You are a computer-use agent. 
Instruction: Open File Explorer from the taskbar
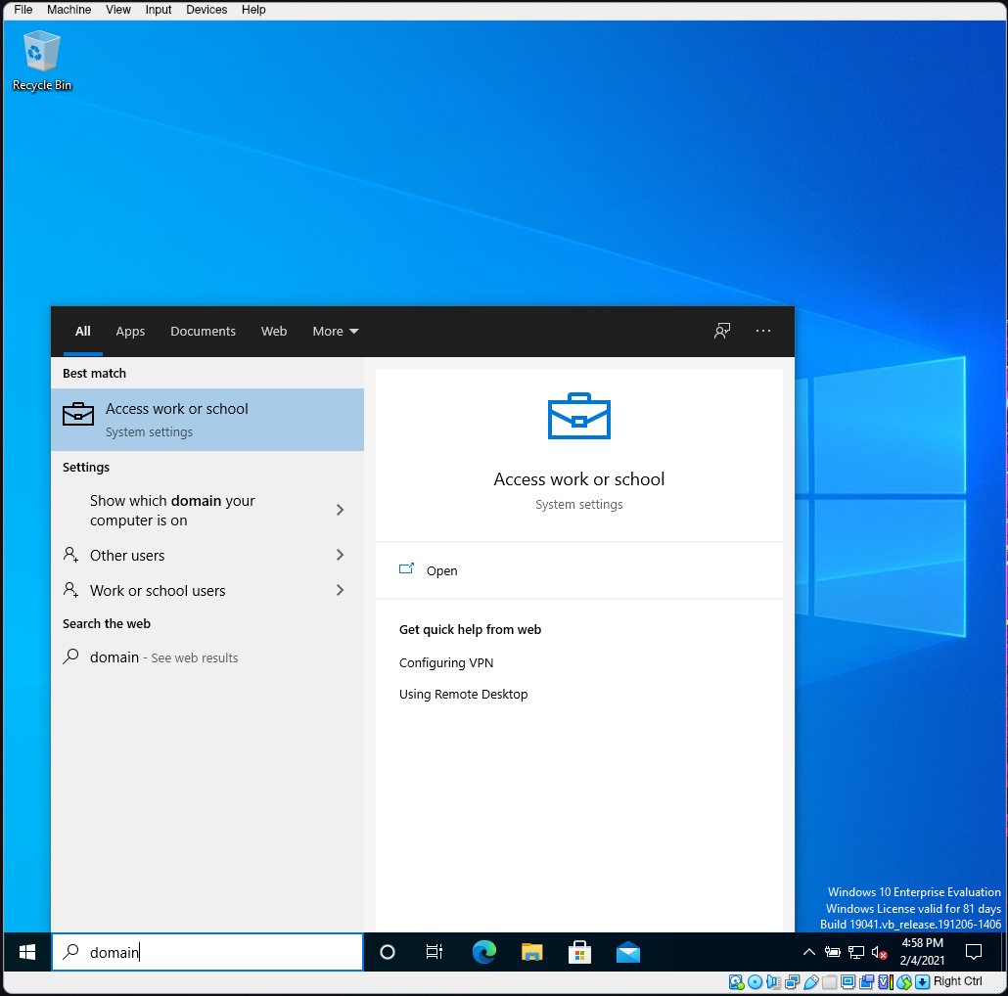tap(532, 952)
